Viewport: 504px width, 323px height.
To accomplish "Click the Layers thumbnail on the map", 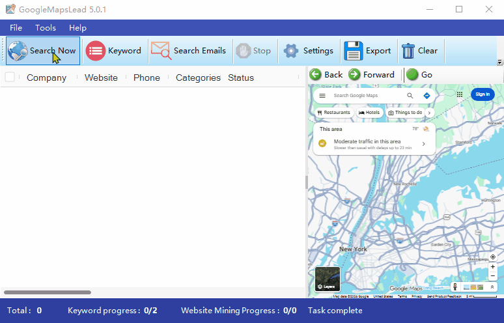I will click(328, 279).
